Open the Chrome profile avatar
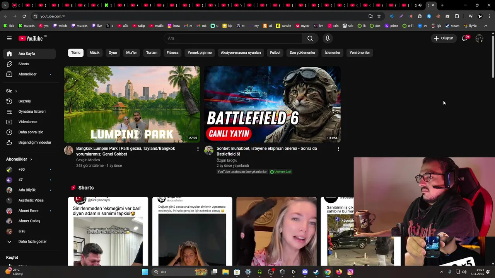The height and width of the screenshot is (278, 495). 480,16
